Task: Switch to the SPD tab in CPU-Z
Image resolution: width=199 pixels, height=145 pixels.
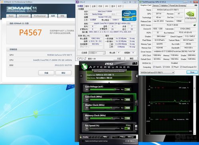Action: (x=106, y=6)
